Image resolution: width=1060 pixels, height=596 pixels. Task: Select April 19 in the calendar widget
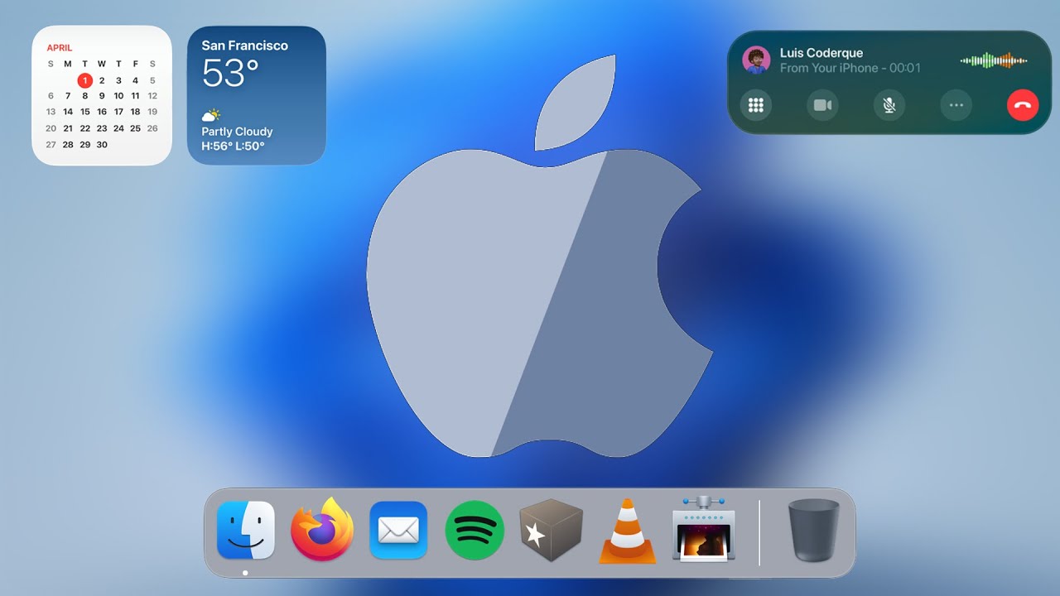tap(152, 112)
